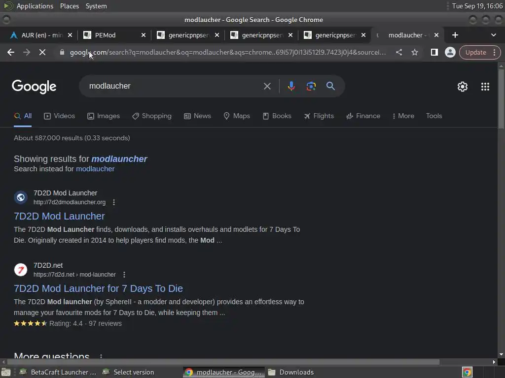Screen dimensions: 505x378
Task: Switch to Maps results
Action: pyautogui.click(x=237, y=116)
